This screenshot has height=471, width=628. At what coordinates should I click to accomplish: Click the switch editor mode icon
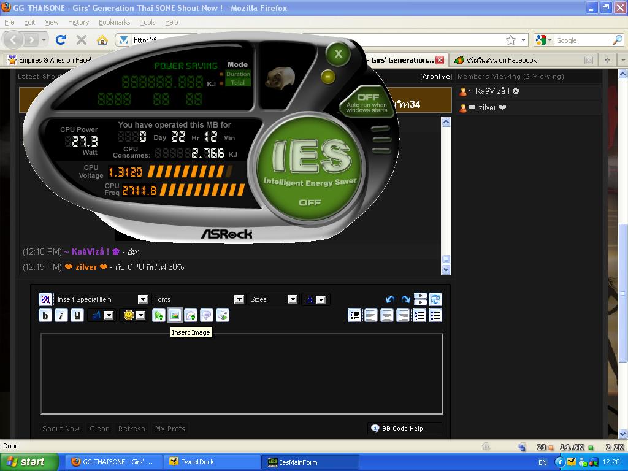[435, 299]
